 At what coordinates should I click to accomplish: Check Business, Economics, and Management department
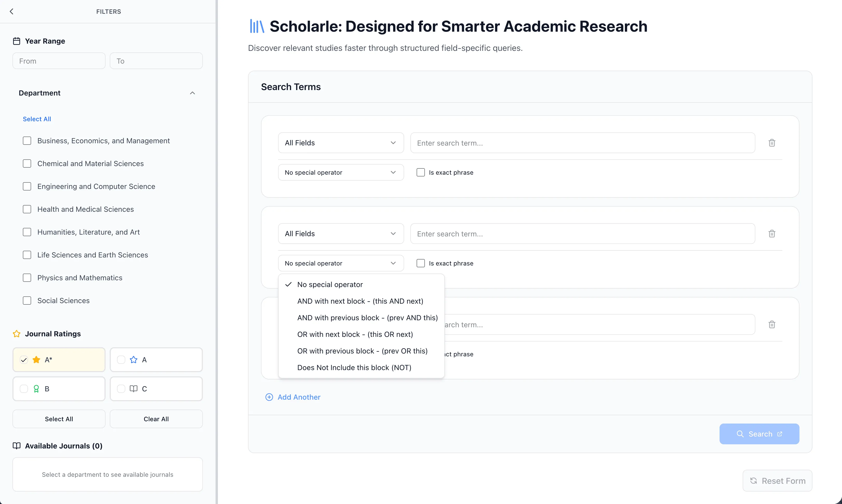27,141
